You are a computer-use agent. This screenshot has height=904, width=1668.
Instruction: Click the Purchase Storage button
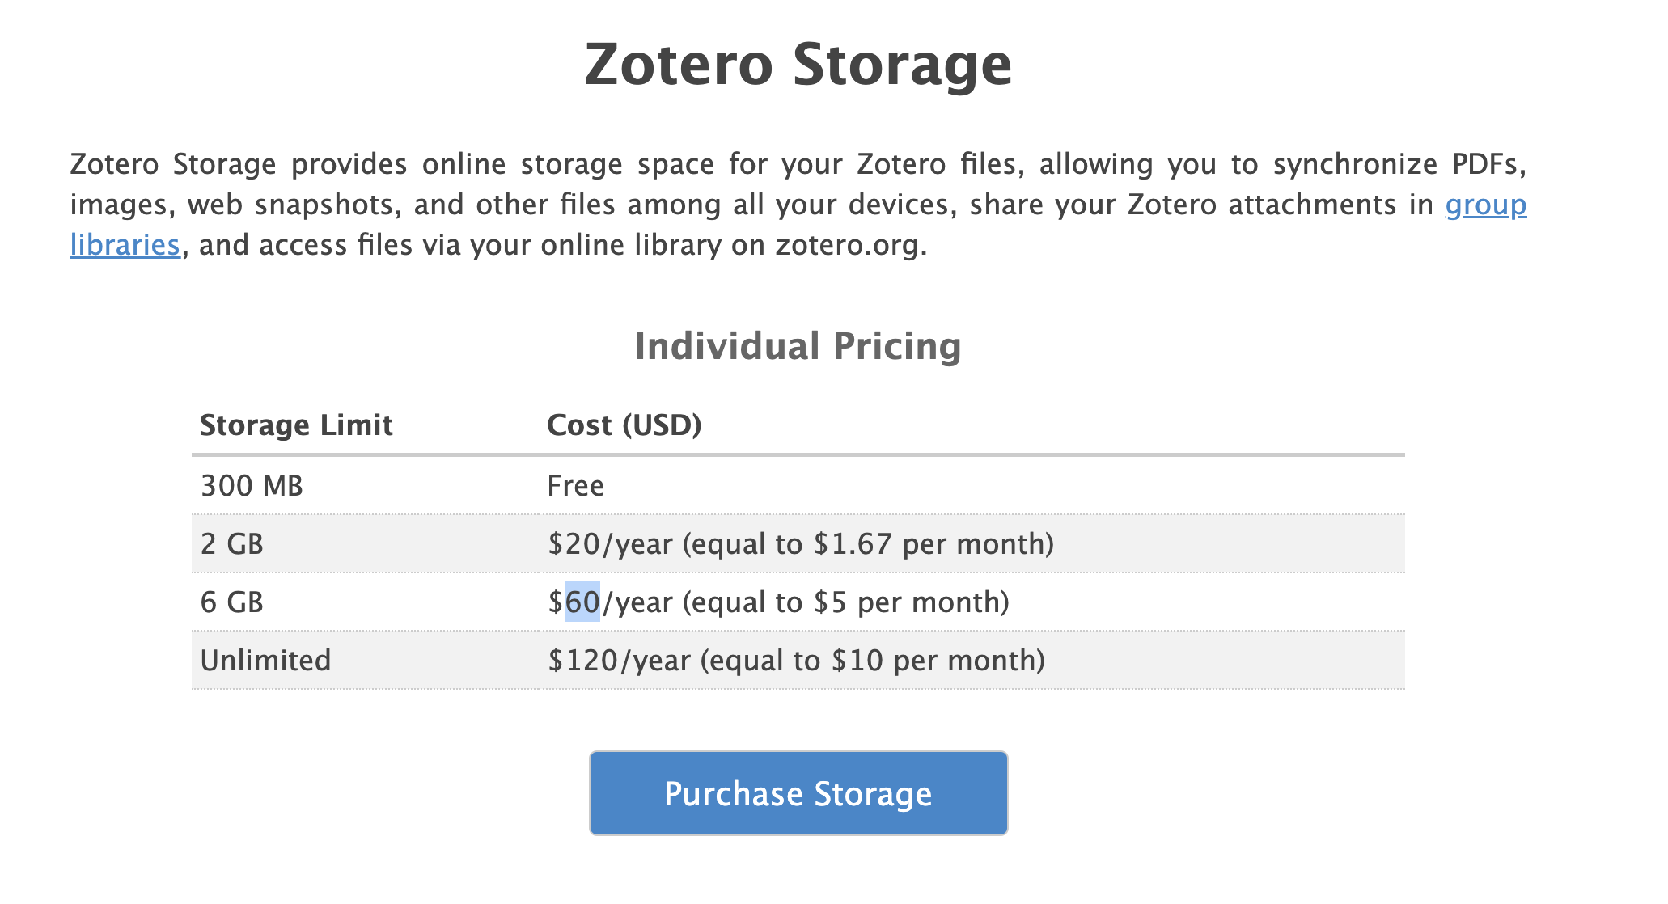point(798,793)
